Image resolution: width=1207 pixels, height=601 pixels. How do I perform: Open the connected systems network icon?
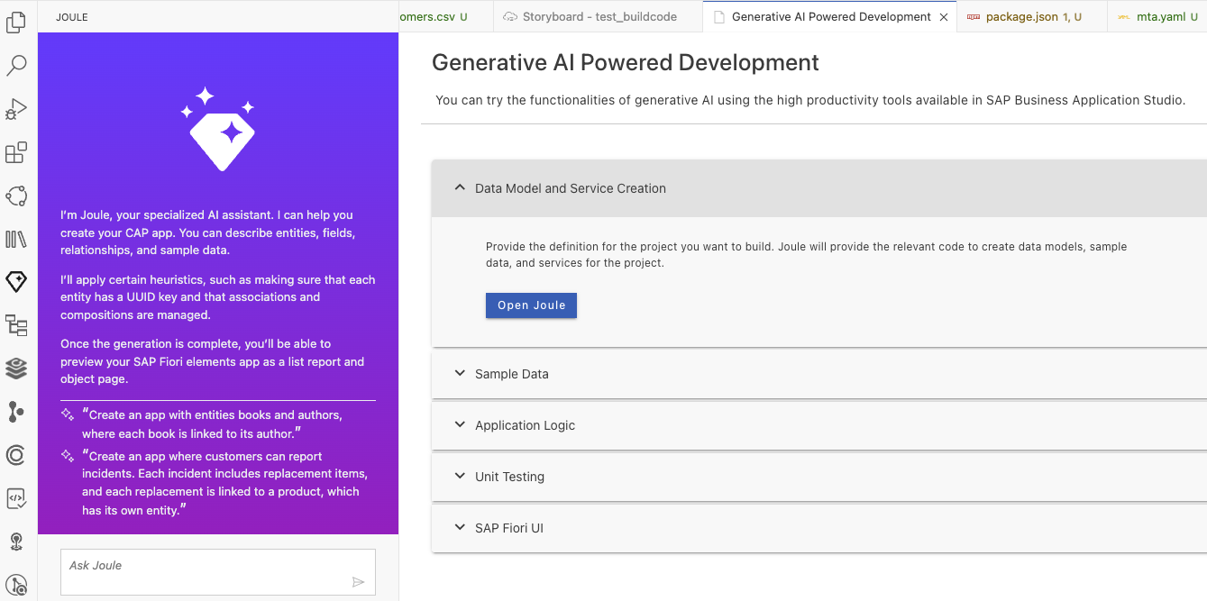pos(16,196)
